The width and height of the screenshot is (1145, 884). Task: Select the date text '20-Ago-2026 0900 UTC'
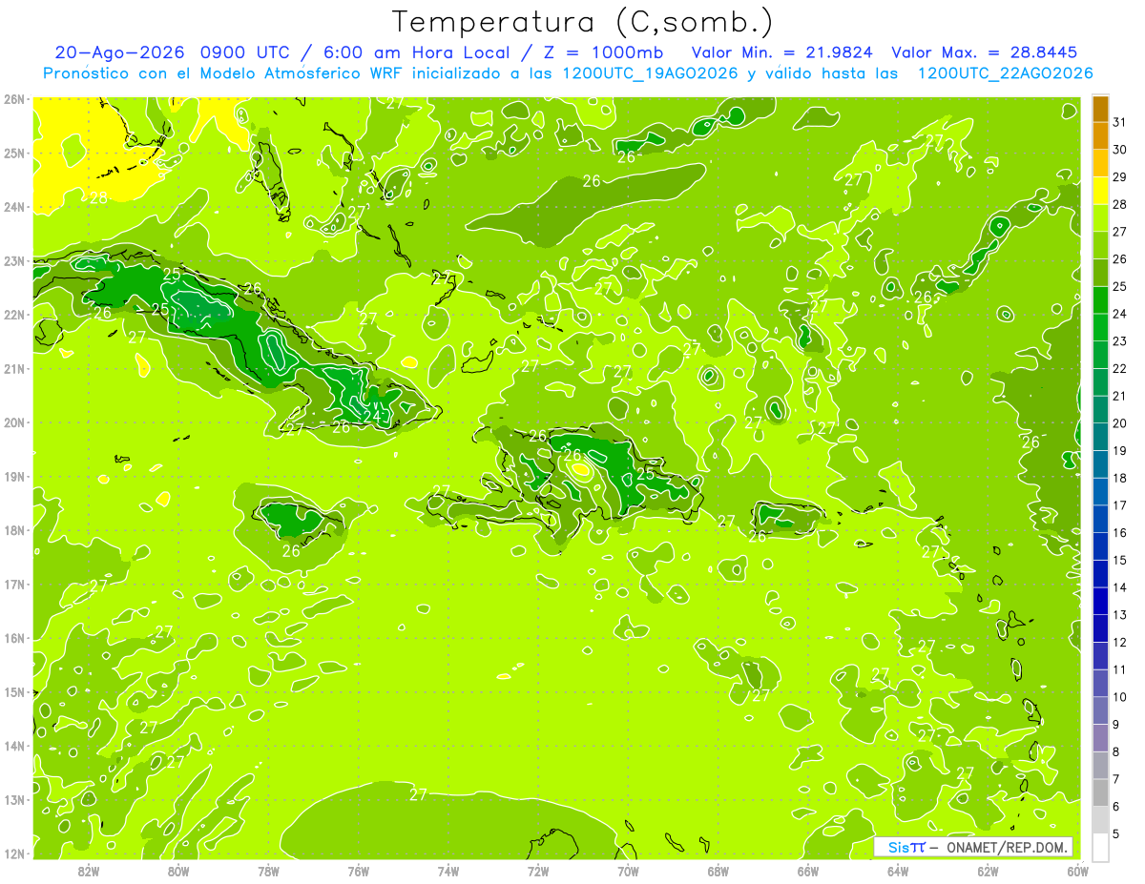tap(173, 52)
